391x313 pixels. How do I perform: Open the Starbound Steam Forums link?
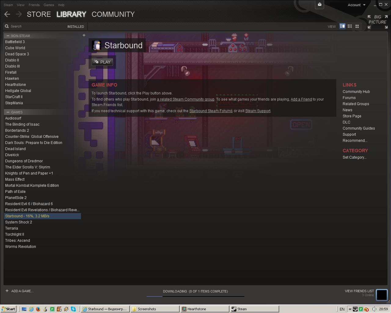coord(211,111)
